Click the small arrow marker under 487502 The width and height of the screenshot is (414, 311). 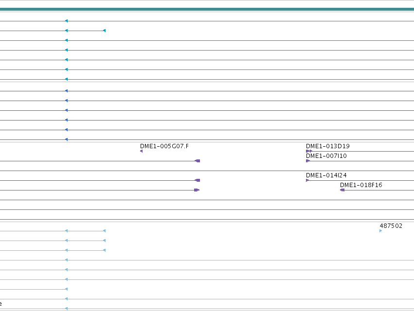[381, 231]
